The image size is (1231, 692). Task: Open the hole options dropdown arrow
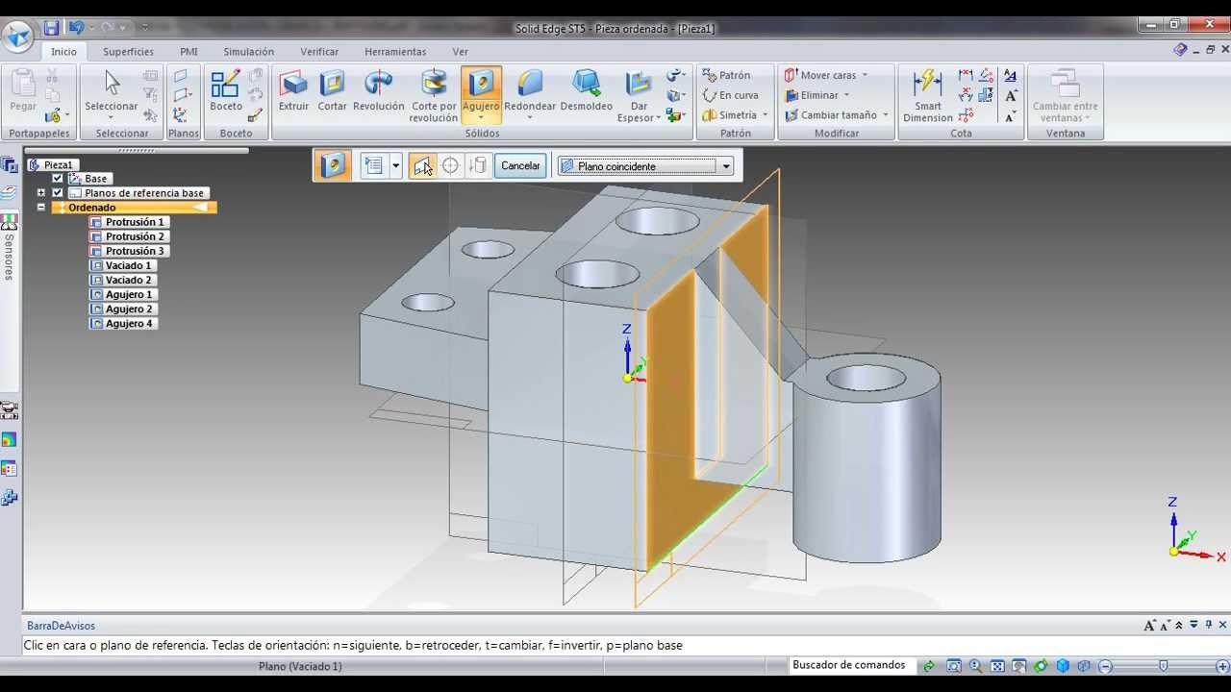pyautogui.click(x=395, y=166)
